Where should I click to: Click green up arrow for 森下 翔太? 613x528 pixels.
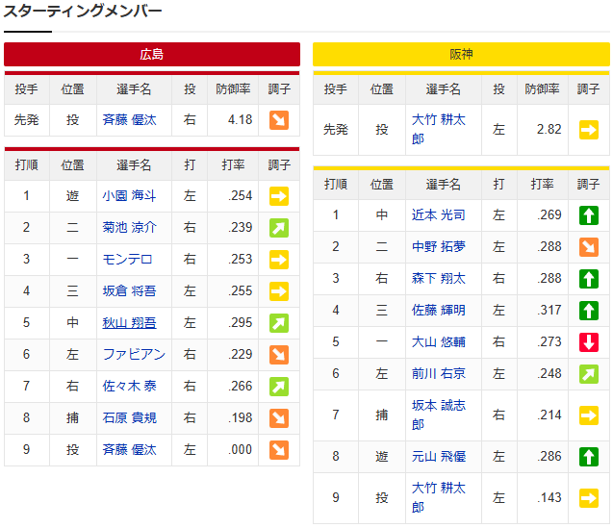(x=589, y=279)
